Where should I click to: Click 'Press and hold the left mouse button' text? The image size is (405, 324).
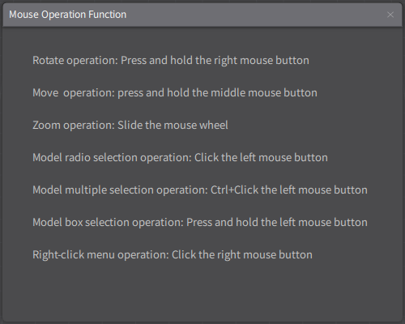[x=277, y=223]
